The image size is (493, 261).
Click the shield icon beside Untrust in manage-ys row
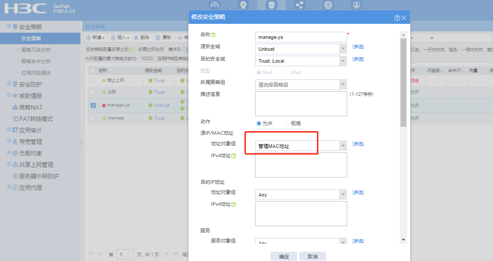pos(151,106)
